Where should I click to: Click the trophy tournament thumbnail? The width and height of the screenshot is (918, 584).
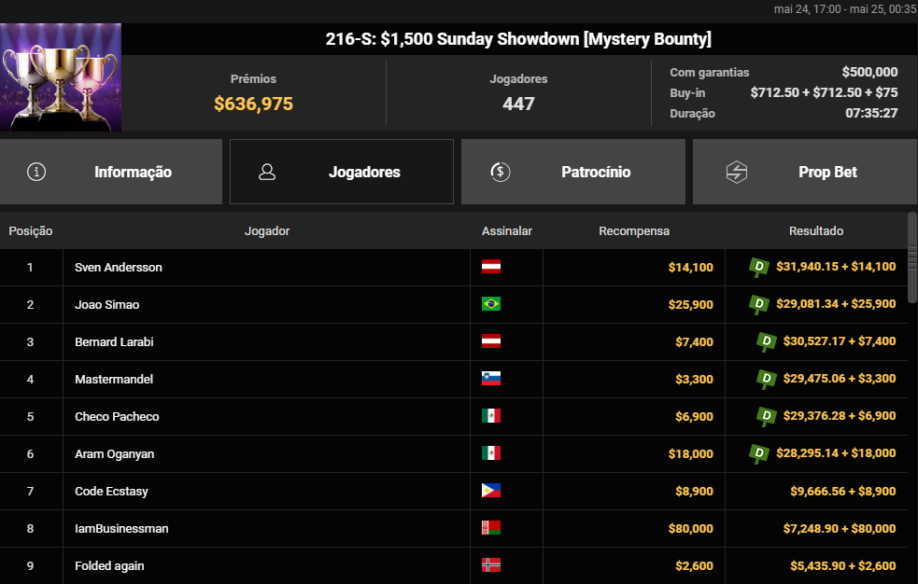pyautogui.click(x=61, y=77)
